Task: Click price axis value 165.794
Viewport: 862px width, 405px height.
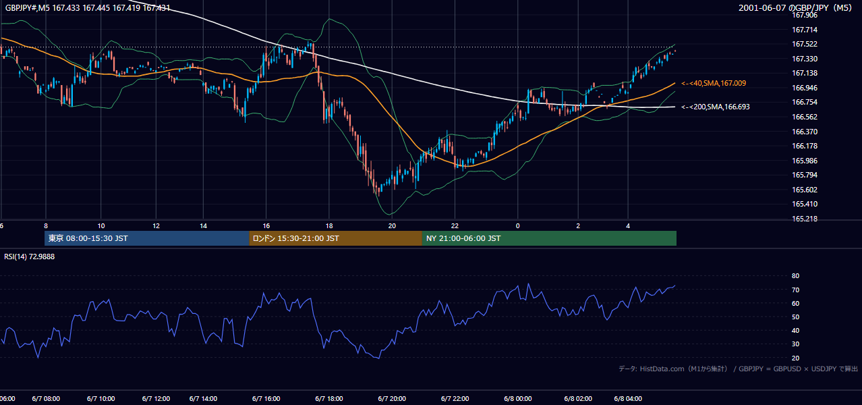Action: [804, 175]
